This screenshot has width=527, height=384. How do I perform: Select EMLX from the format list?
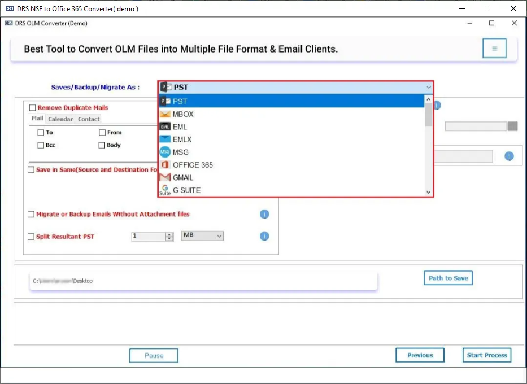[291, 139]
